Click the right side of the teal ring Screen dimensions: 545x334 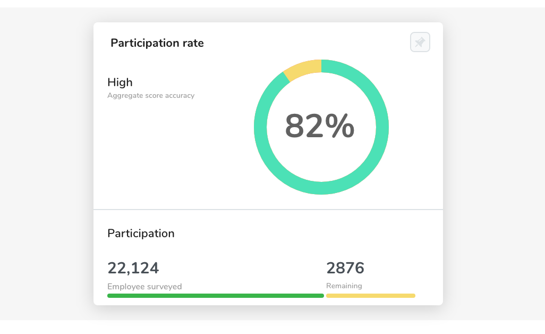pyautogui.click(x=382, y=127)
